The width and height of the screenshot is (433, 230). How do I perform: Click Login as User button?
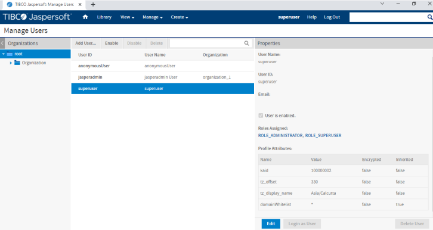click(302, 223)
